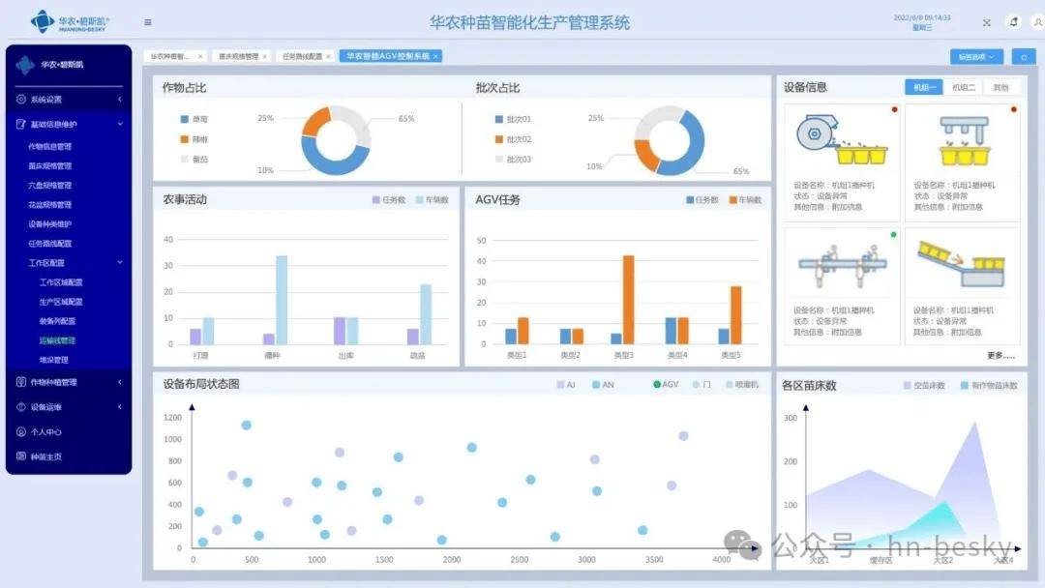Screen dimensions: 1045x588
Task: Click the person icon beside 个人中心
Action: [x=21, y=432]
